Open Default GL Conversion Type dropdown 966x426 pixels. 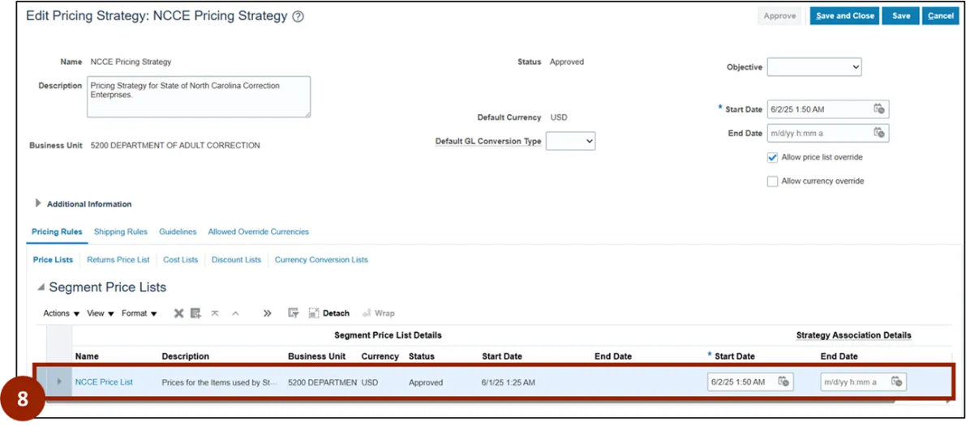pos(570,142)
